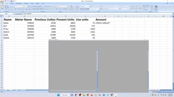Click the Amount header cell
The image size is (174, 97).
pos(105,20)
